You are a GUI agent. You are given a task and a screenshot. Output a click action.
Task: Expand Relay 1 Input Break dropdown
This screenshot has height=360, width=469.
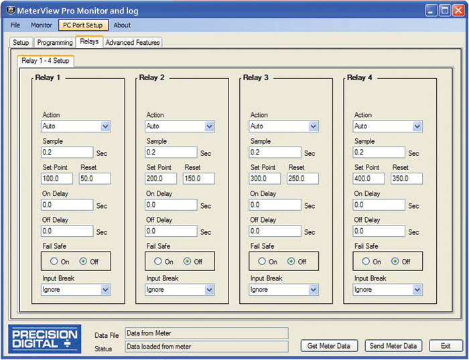pos(105,290)
